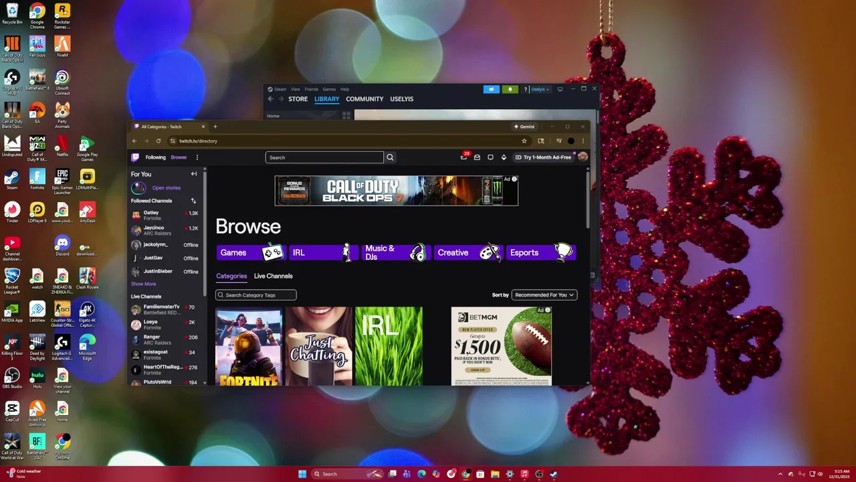Click the Twitch search magnifier button
The image size is (856, 482).
[390, 157]
